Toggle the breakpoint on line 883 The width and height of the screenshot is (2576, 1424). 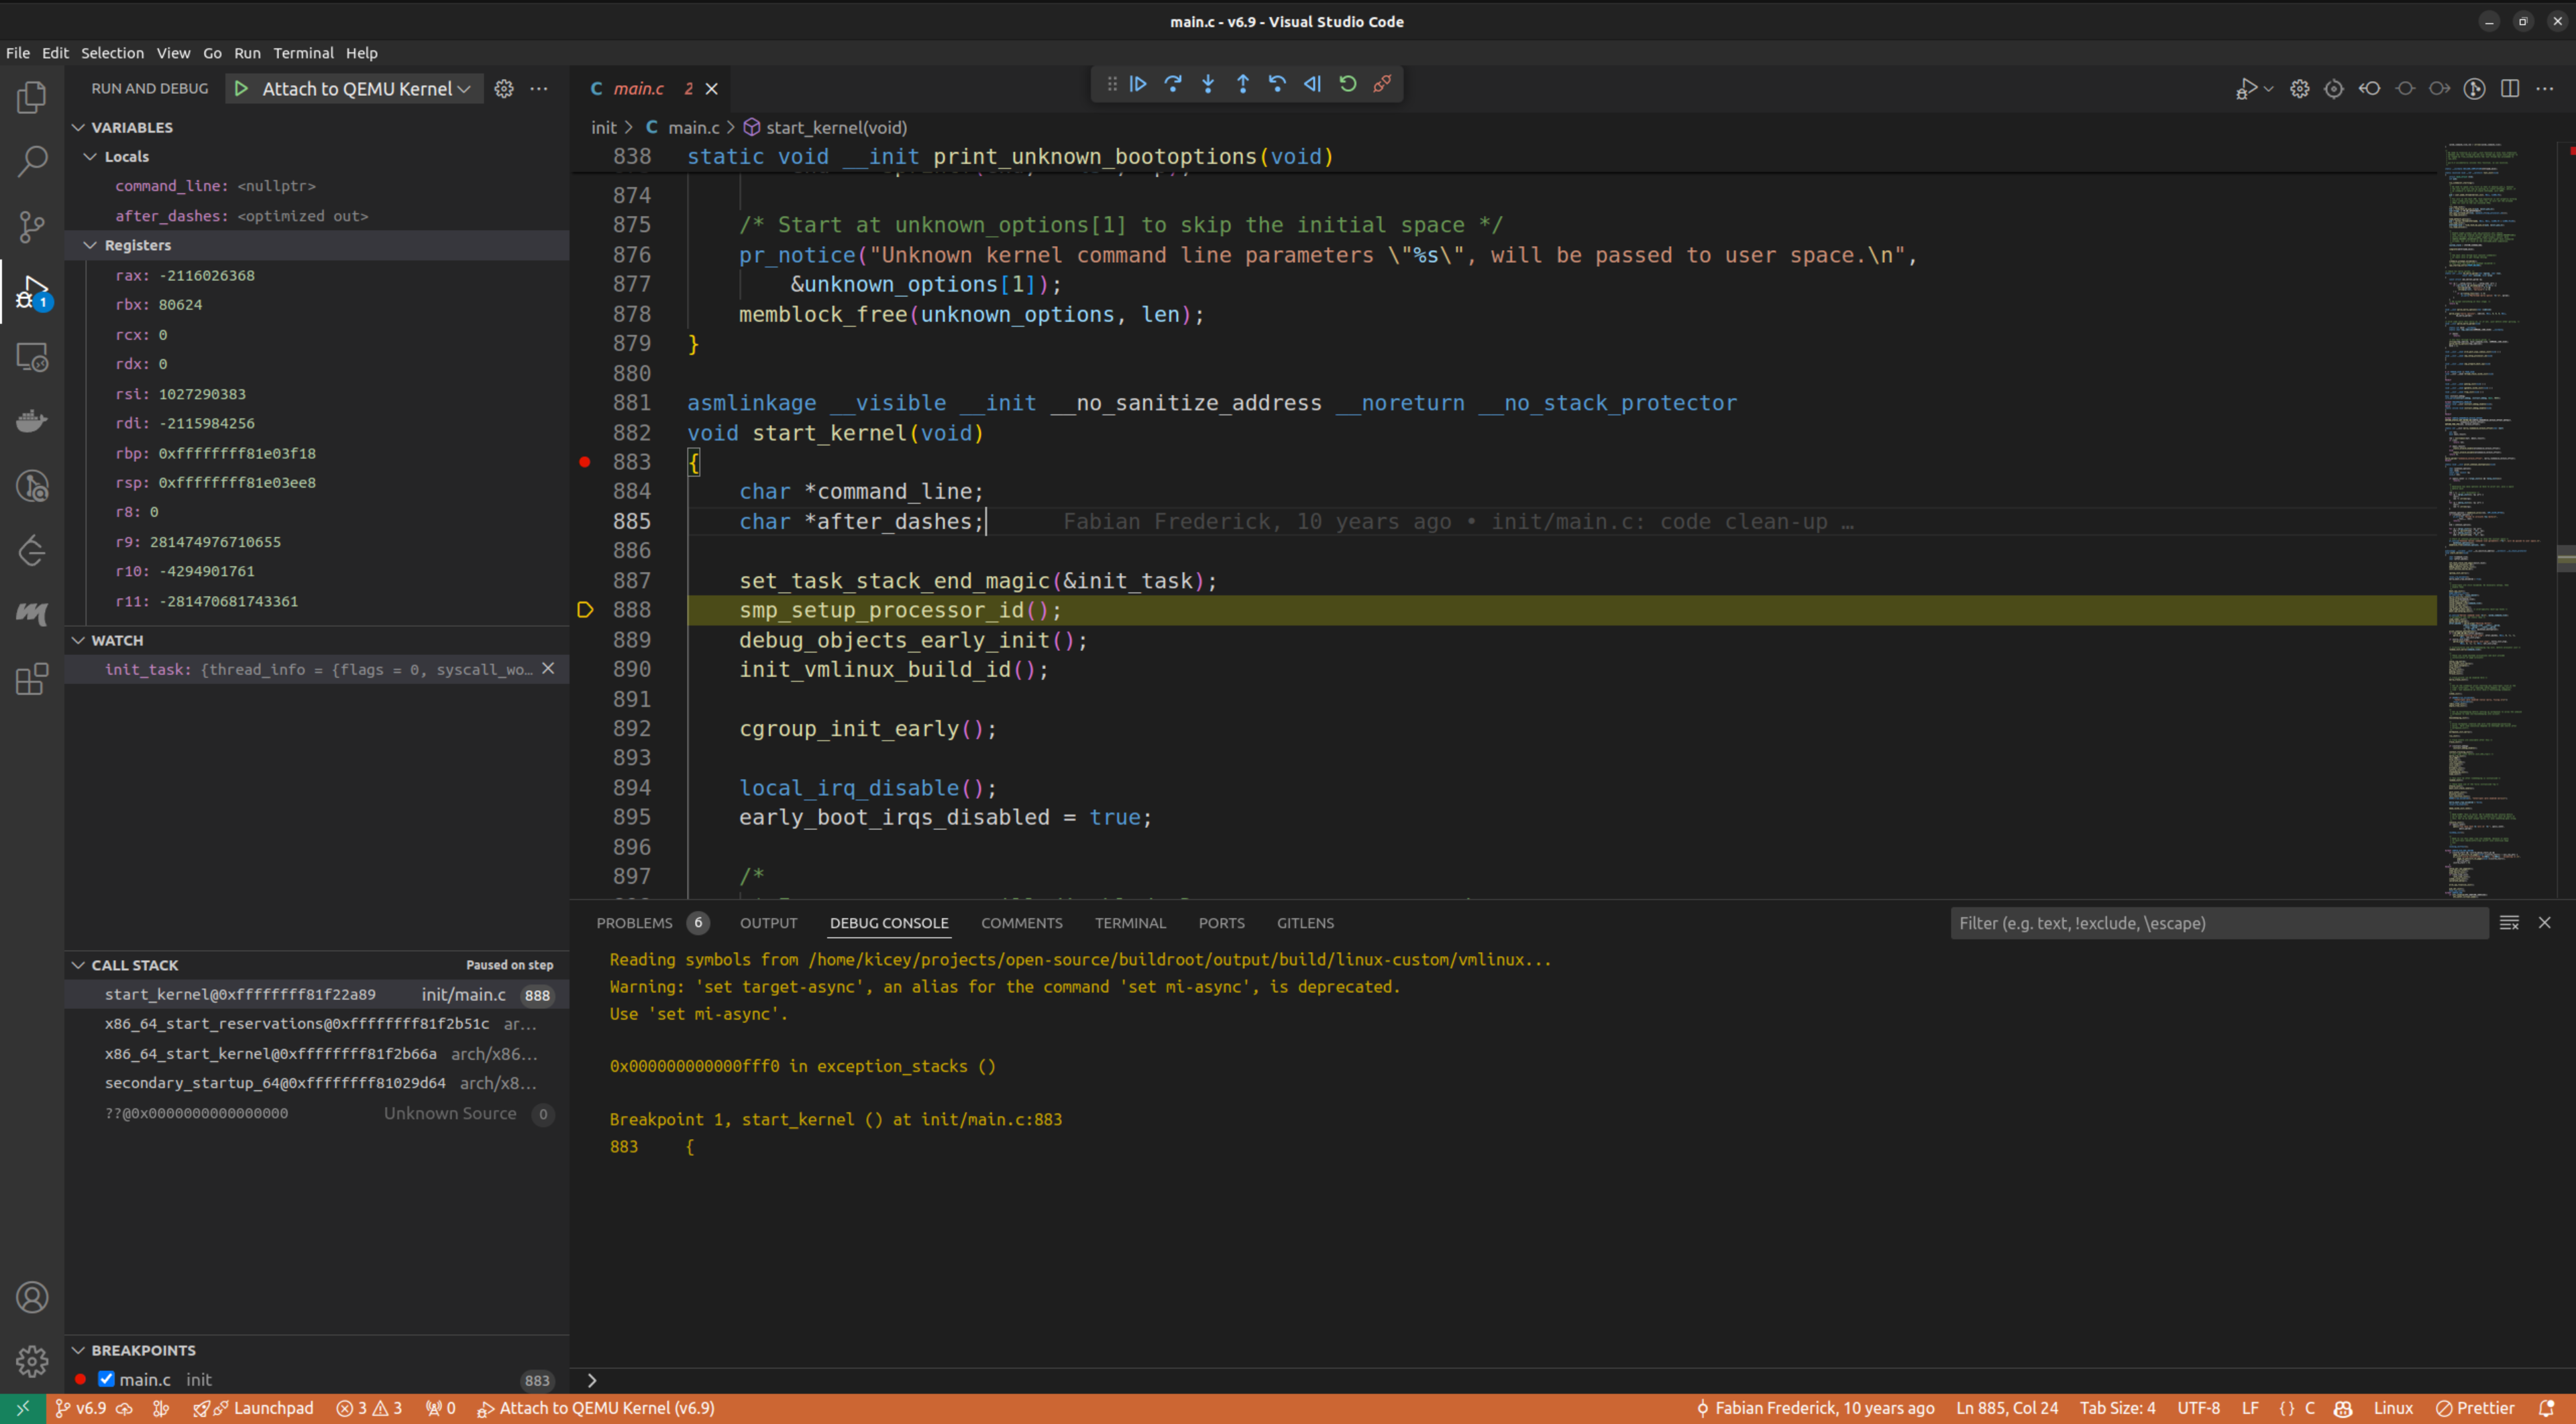(585, 462)
